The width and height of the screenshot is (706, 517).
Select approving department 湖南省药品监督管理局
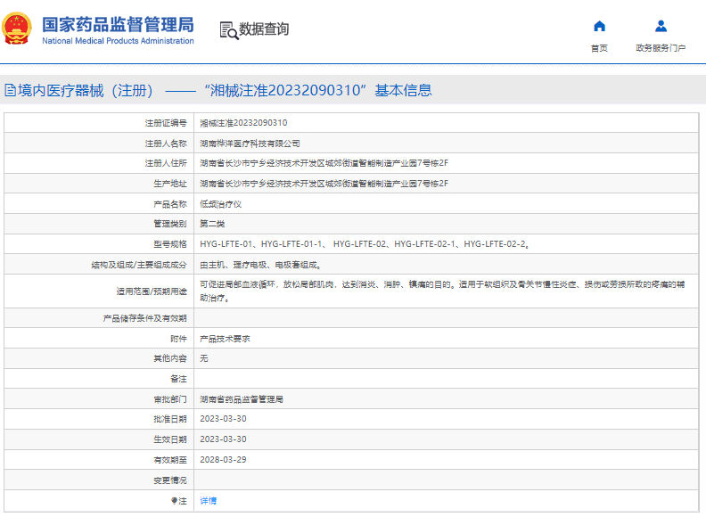coord(242,399)
